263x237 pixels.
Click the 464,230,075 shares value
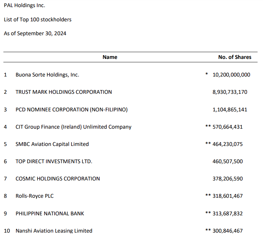coord(227,144)
